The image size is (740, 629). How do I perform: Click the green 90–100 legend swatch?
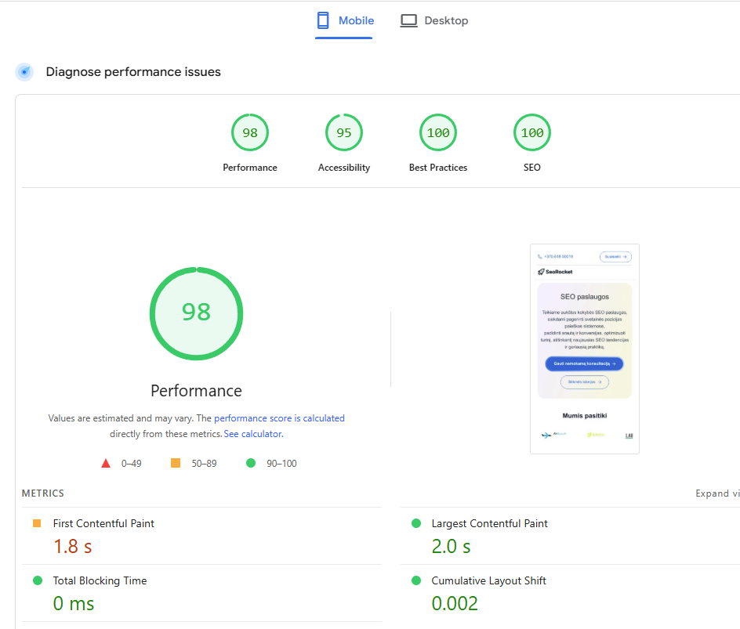point(250,463)
